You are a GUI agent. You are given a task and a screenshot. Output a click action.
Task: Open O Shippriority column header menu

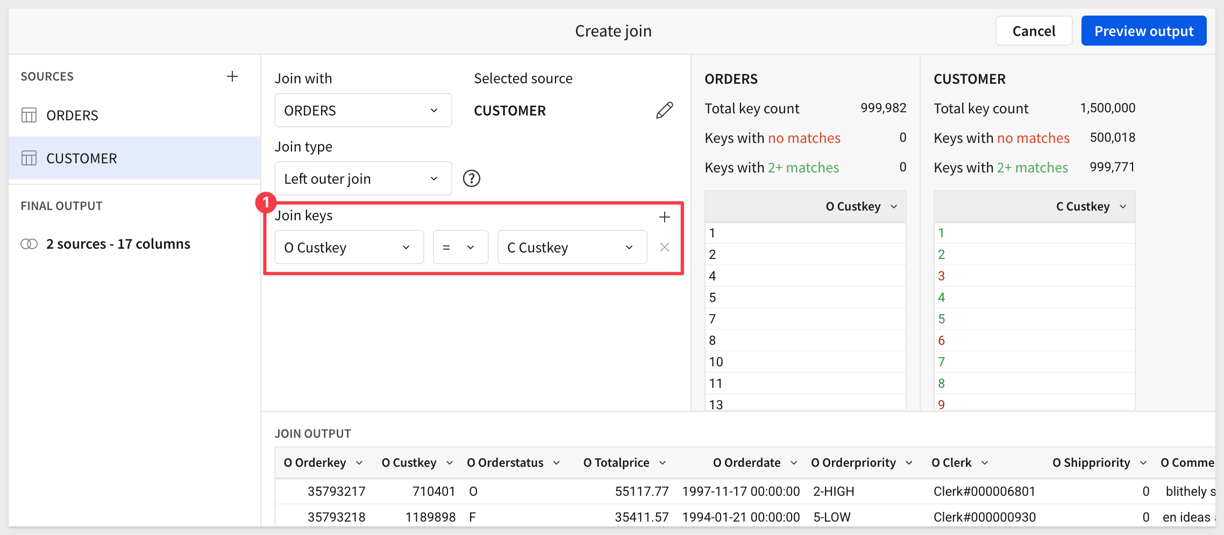click(1143, 463)
